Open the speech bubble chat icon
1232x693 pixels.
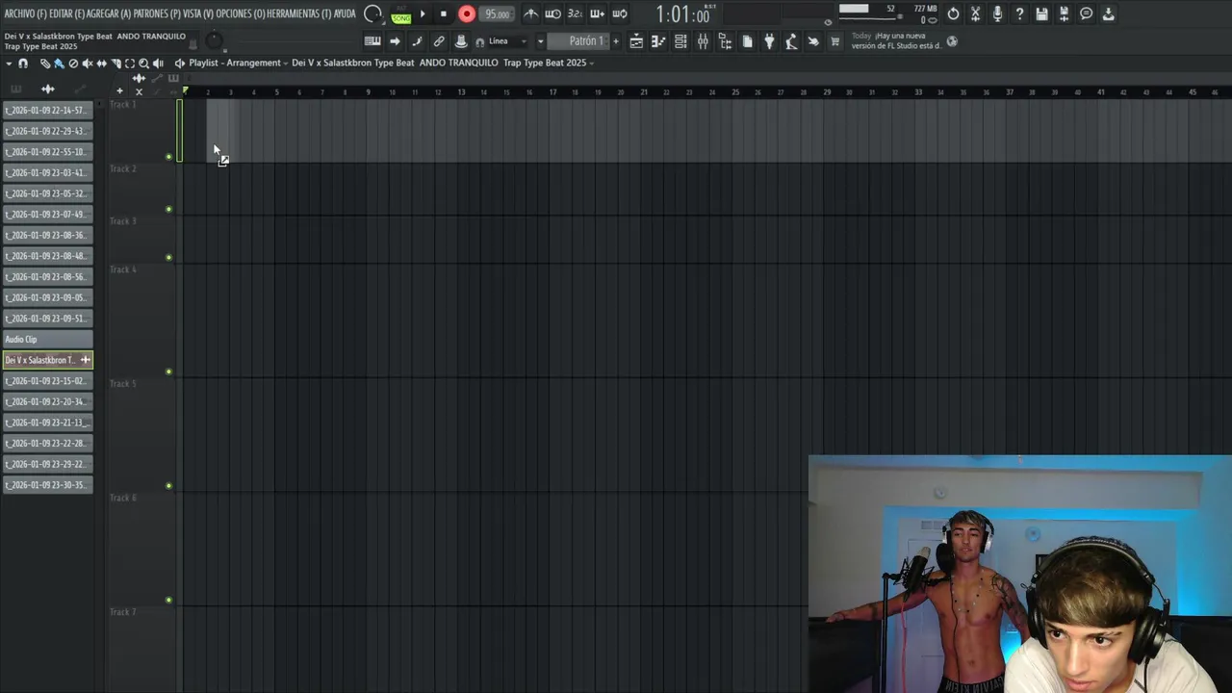pos(1086,13)
